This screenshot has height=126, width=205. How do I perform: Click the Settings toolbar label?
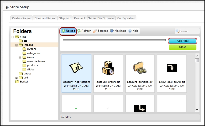(x=103, y=31)
